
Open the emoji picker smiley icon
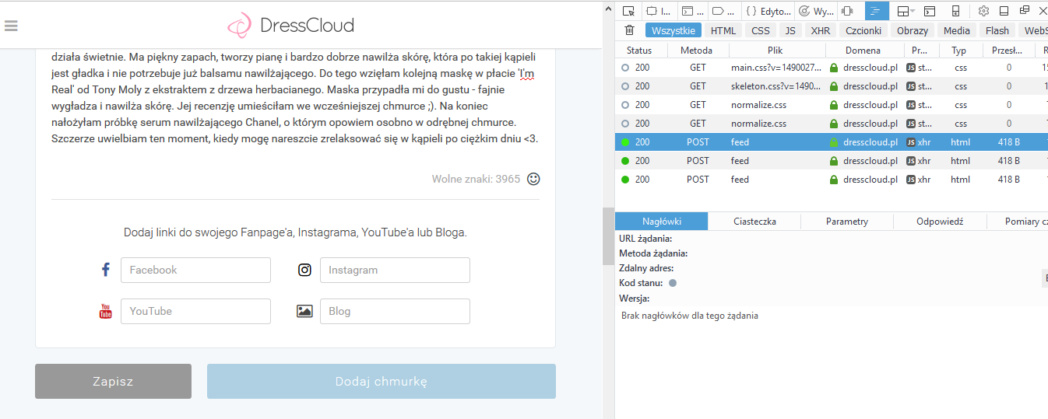pos(533,179)
